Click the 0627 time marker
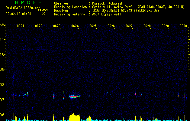This screenshot has width=190, height=121. pyautogui.click(x=129, y=26)
